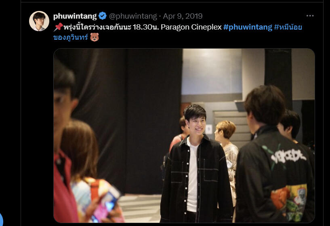
Task: Click the Paragon Cineplex text in tweet
Action: pos(191,27)
